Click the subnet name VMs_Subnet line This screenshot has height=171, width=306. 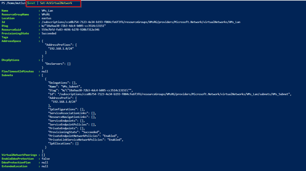(65, 87)
